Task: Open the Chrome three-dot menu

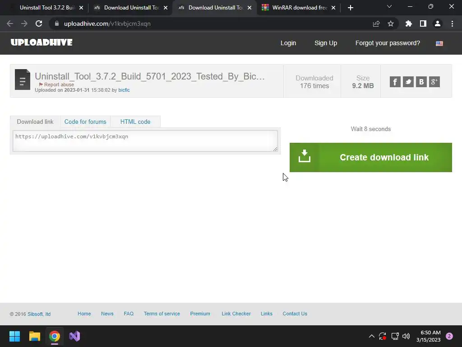Action: click(452, 23)
